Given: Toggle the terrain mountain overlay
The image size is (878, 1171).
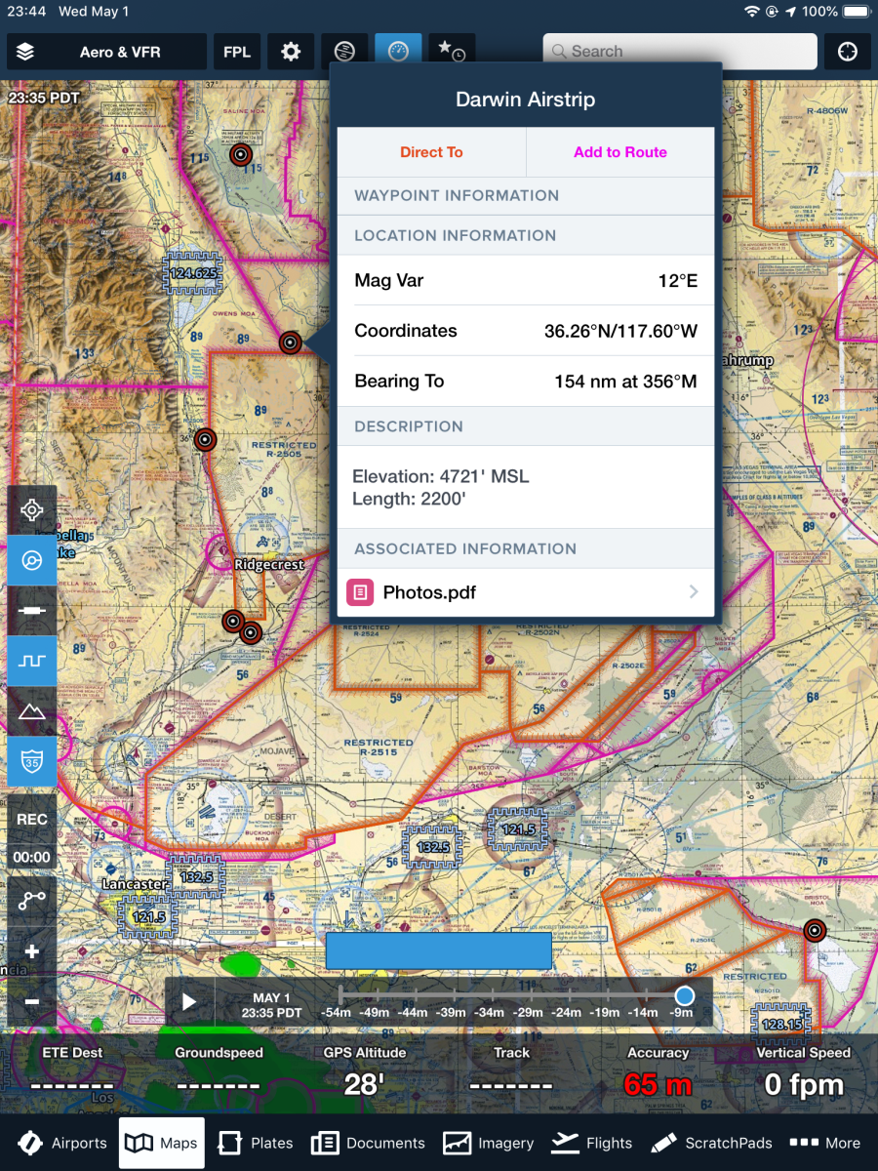Looking at the screenshot, I should pyautogui.click(x=32, y=711).
